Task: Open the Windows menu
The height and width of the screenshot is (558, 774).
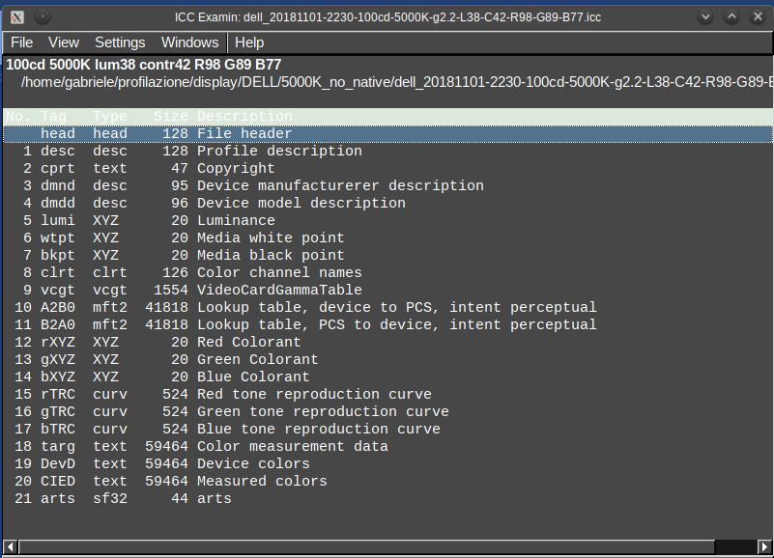Action: 189,42
